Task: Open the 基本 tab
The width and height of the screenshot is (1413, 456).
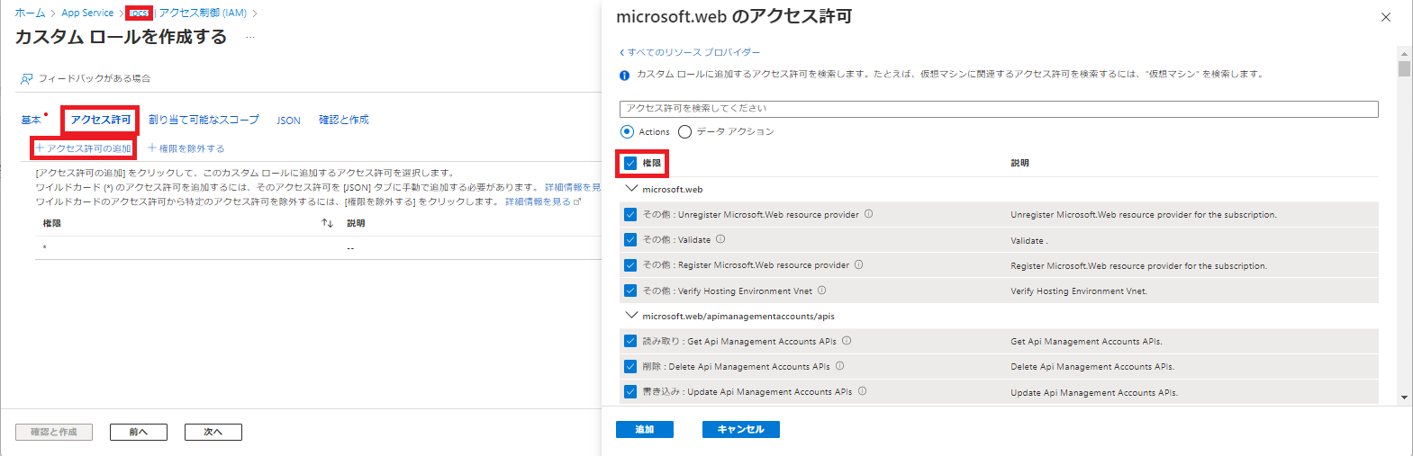Action: 32,120
